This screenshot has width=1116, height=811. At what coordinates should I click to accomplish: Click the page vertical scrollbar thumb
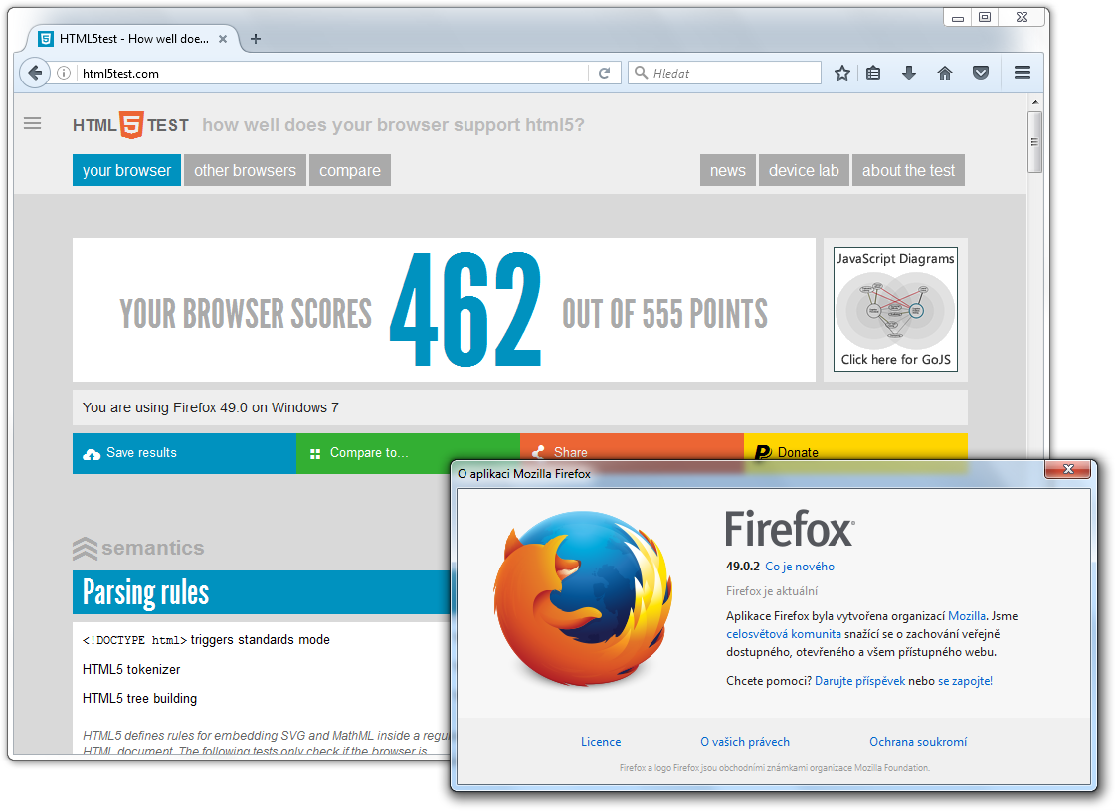pos(1034,142)
